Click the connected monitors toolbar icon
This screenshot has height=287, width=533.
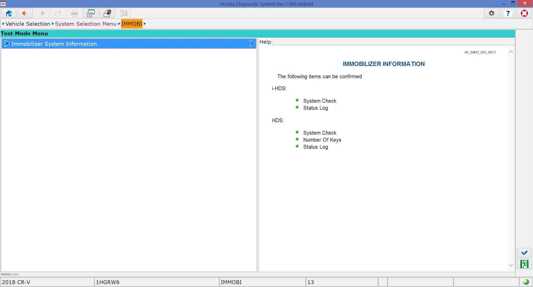(107, 13)
